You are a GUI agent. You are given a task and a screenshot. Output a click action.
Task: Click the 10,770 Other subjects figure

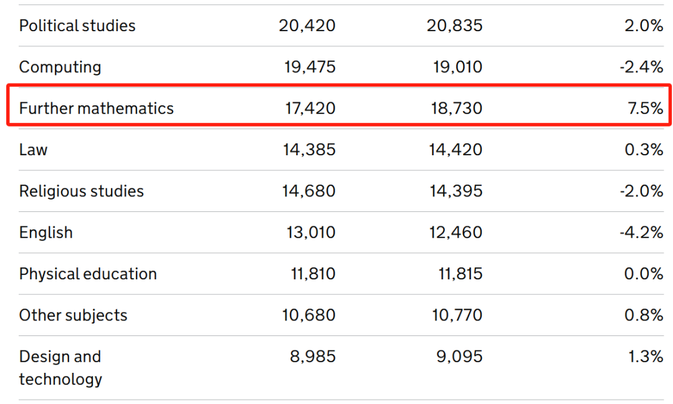pos(457,315)
